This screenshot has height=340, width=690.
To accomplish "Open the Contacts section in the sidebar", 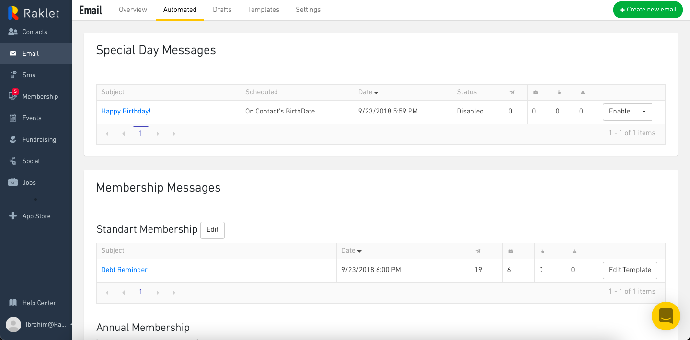I will click(x=34, y=32).
